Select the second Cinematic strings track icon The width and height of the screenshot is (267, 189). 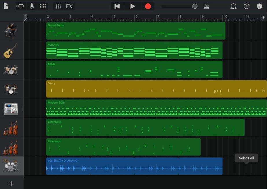coord(11,147)
